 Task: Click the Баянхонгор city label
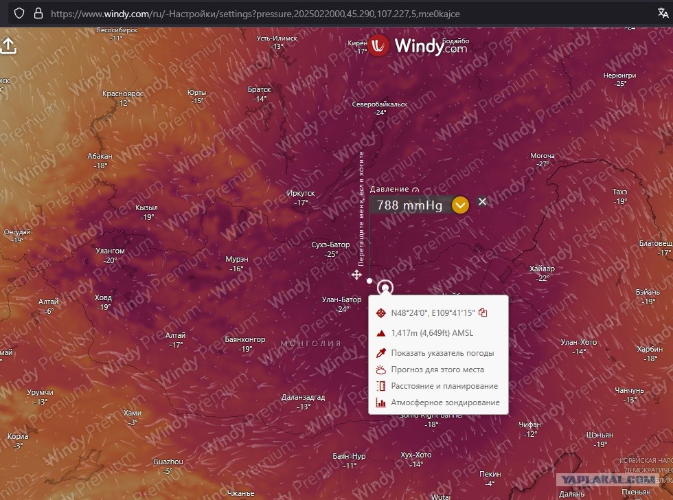[245, 339]
